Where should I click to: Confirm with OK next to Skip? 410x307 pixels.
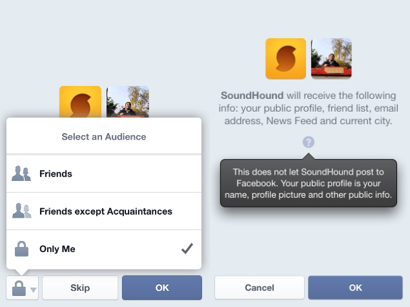[162, 288]
